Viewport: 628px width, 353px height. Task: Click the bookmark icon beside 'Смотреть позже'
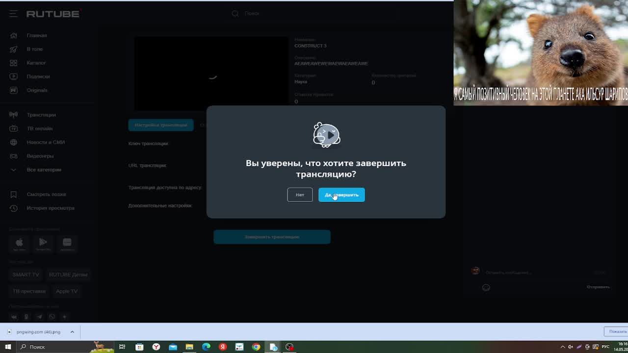coord(14,194)
